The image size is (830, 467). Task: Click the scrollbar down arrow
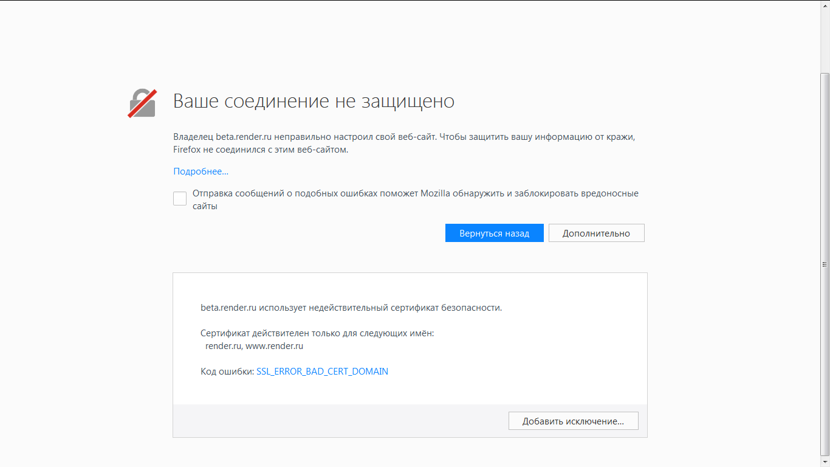(825, 462)
